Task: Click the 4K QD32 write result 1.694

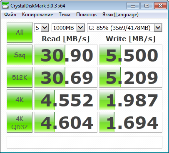Action: coord(131,122)
